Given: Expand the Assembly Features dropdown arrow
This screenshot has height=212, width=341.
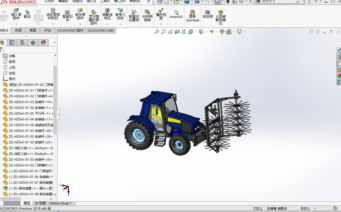Looking at the screenshot, I should point(107,24).
